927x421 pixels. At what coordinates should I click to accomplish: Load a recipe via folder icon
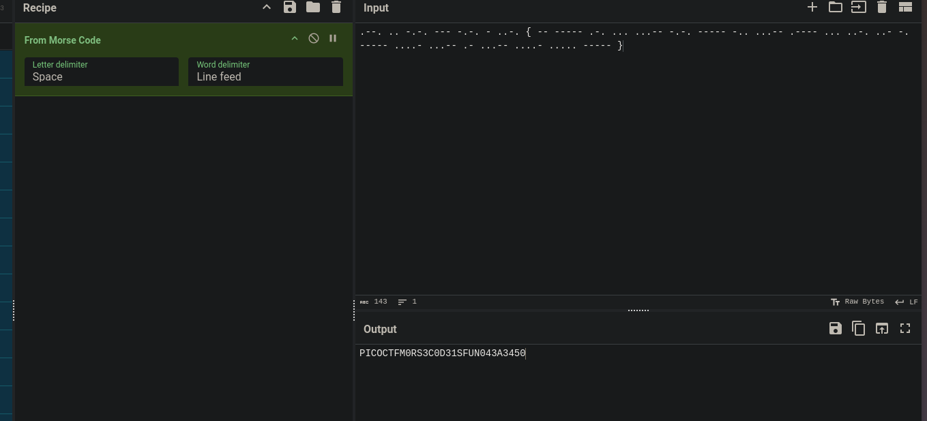point(313,8)
